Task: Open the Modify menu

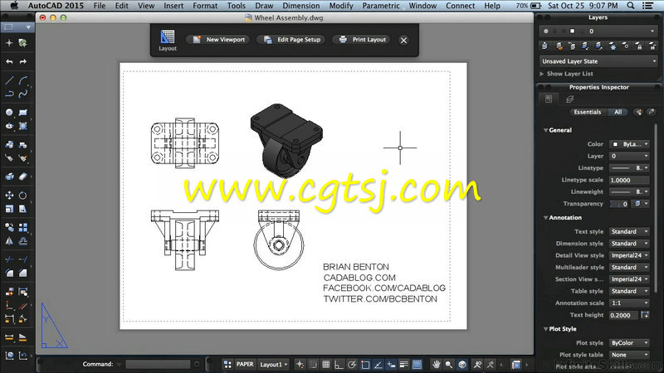Action: [341, 6]
